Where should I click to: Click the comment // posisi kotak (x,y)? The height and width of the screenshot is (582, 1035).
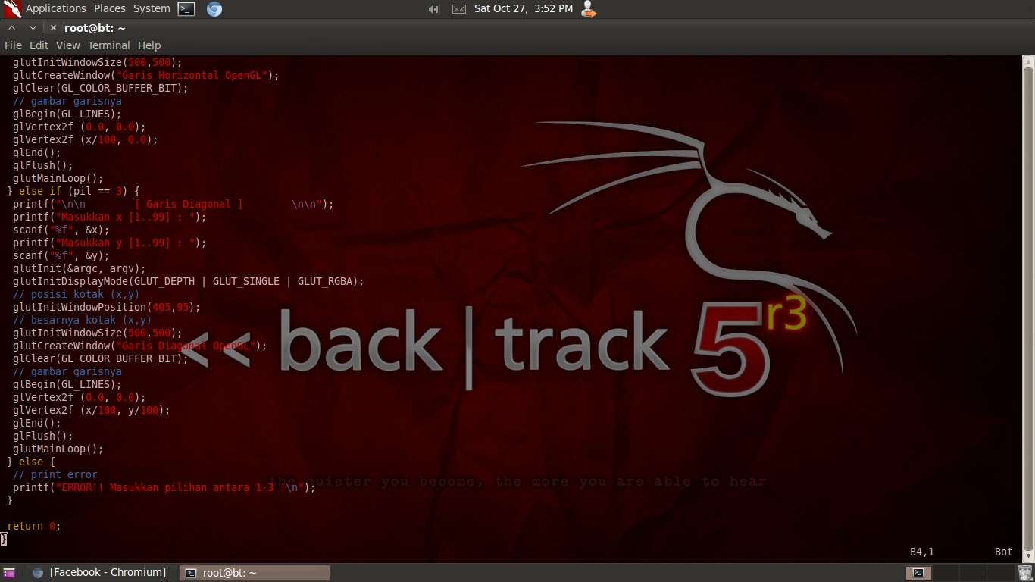pos(77,295)
